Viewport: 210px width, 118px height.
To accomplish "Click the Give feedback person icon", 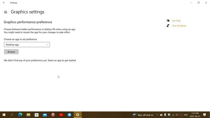I will (168, 26).
